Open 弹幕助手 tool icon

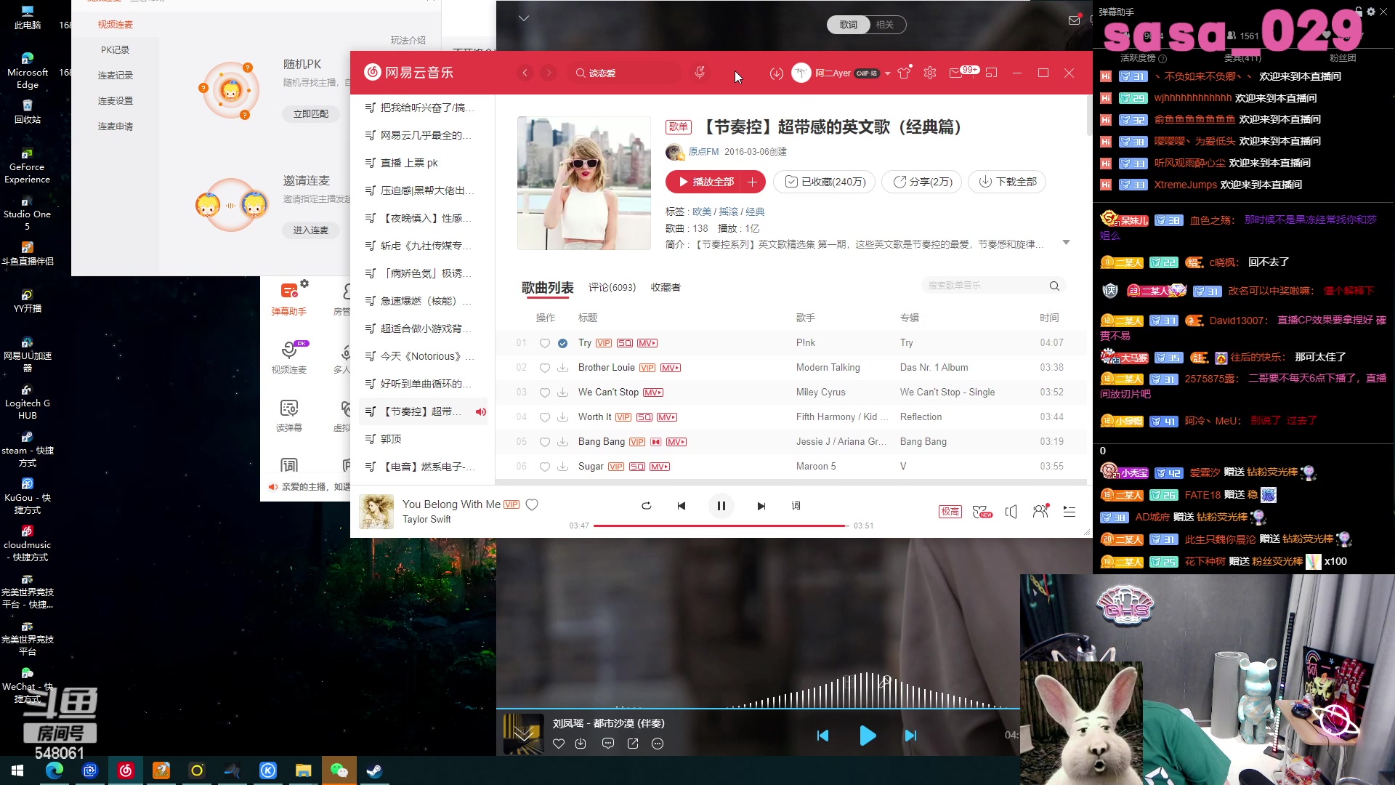point(289,298)
